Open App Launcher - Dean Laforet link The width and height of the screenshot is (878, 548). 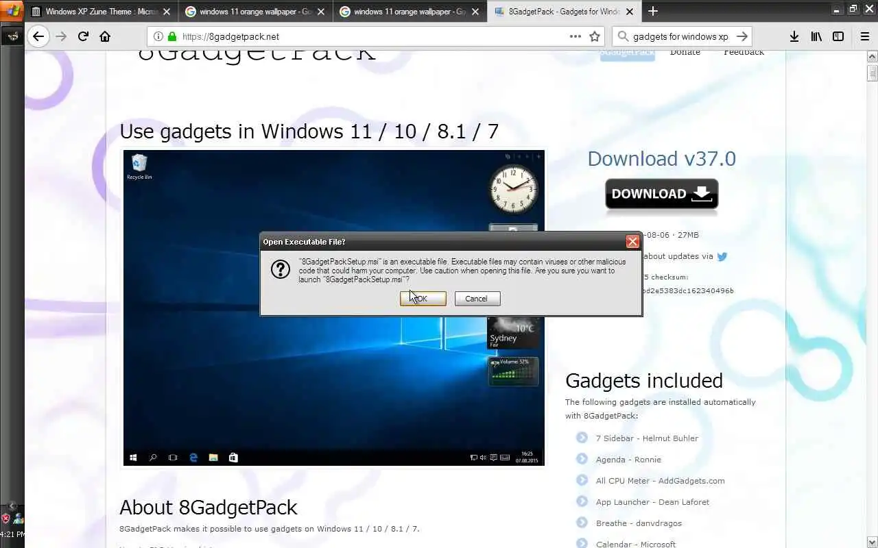(652, 502)
